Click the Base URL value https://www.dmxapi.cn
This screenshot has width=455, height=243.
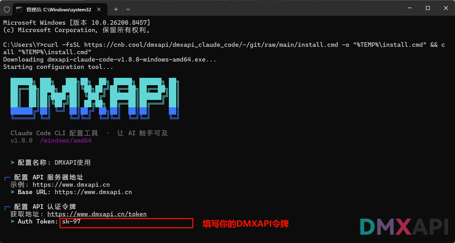click(93, 192)
